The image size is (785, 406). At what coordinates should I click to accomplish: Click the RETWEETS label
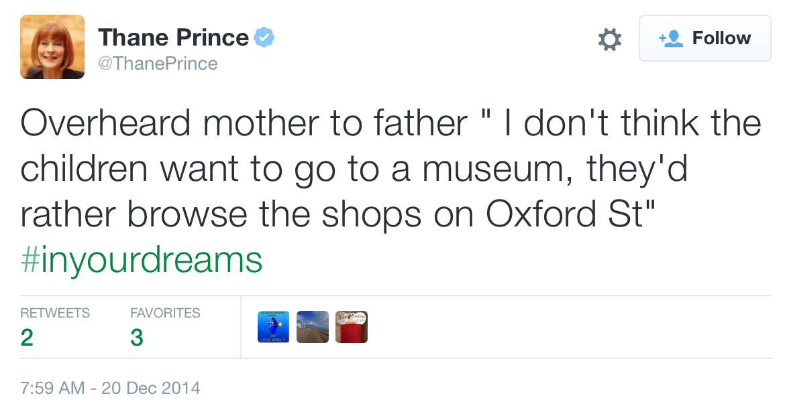pos(55,313)
